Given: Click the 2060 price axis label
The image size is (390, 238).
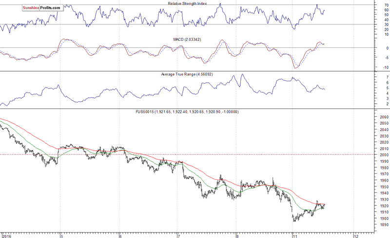Looking at the screenshot, I should click(x=384, y=117).
